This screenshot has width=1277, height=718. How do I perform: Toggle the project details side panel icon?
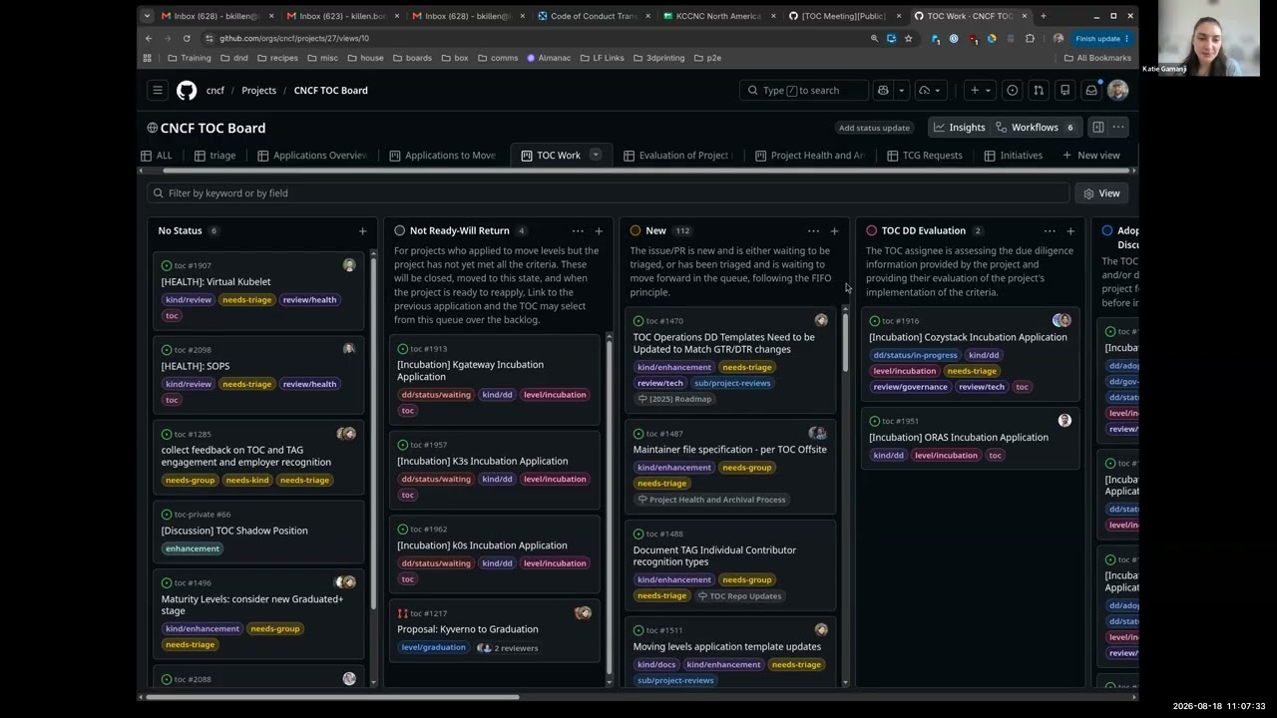1097,128
